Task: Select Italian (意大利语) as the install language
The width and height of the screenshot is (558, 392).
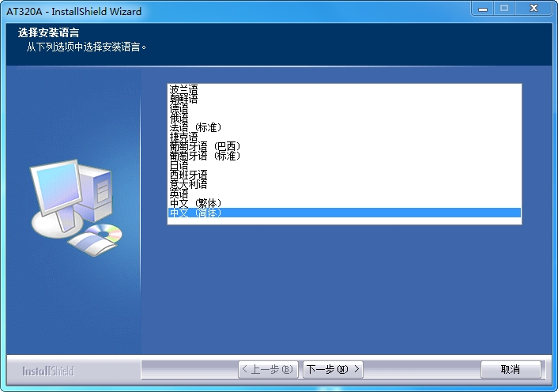Action: (188, 184)
